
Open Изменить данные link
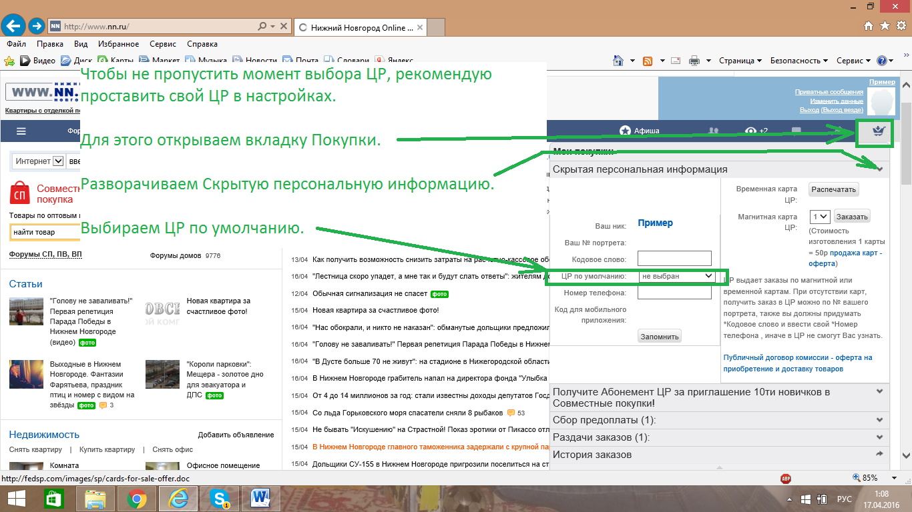[x=837, y=101]
